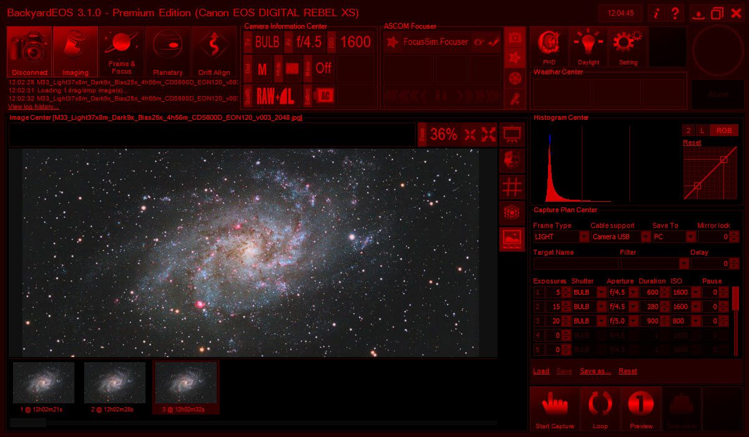Toggle the grid overlay on image
749x437 pixels.
[512, 187]
